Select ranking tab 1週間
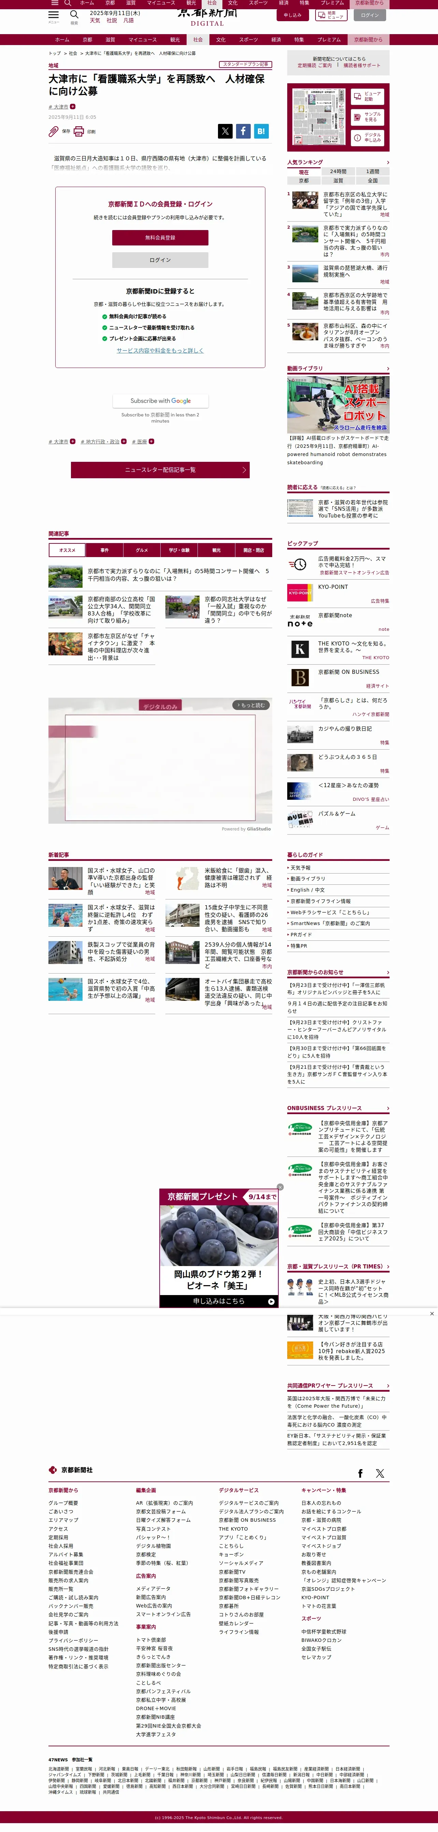438x1832 pixels. [x=373, y=171]
